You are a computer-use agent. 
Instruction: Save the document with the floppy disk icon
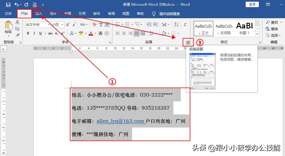coord(8,5)
